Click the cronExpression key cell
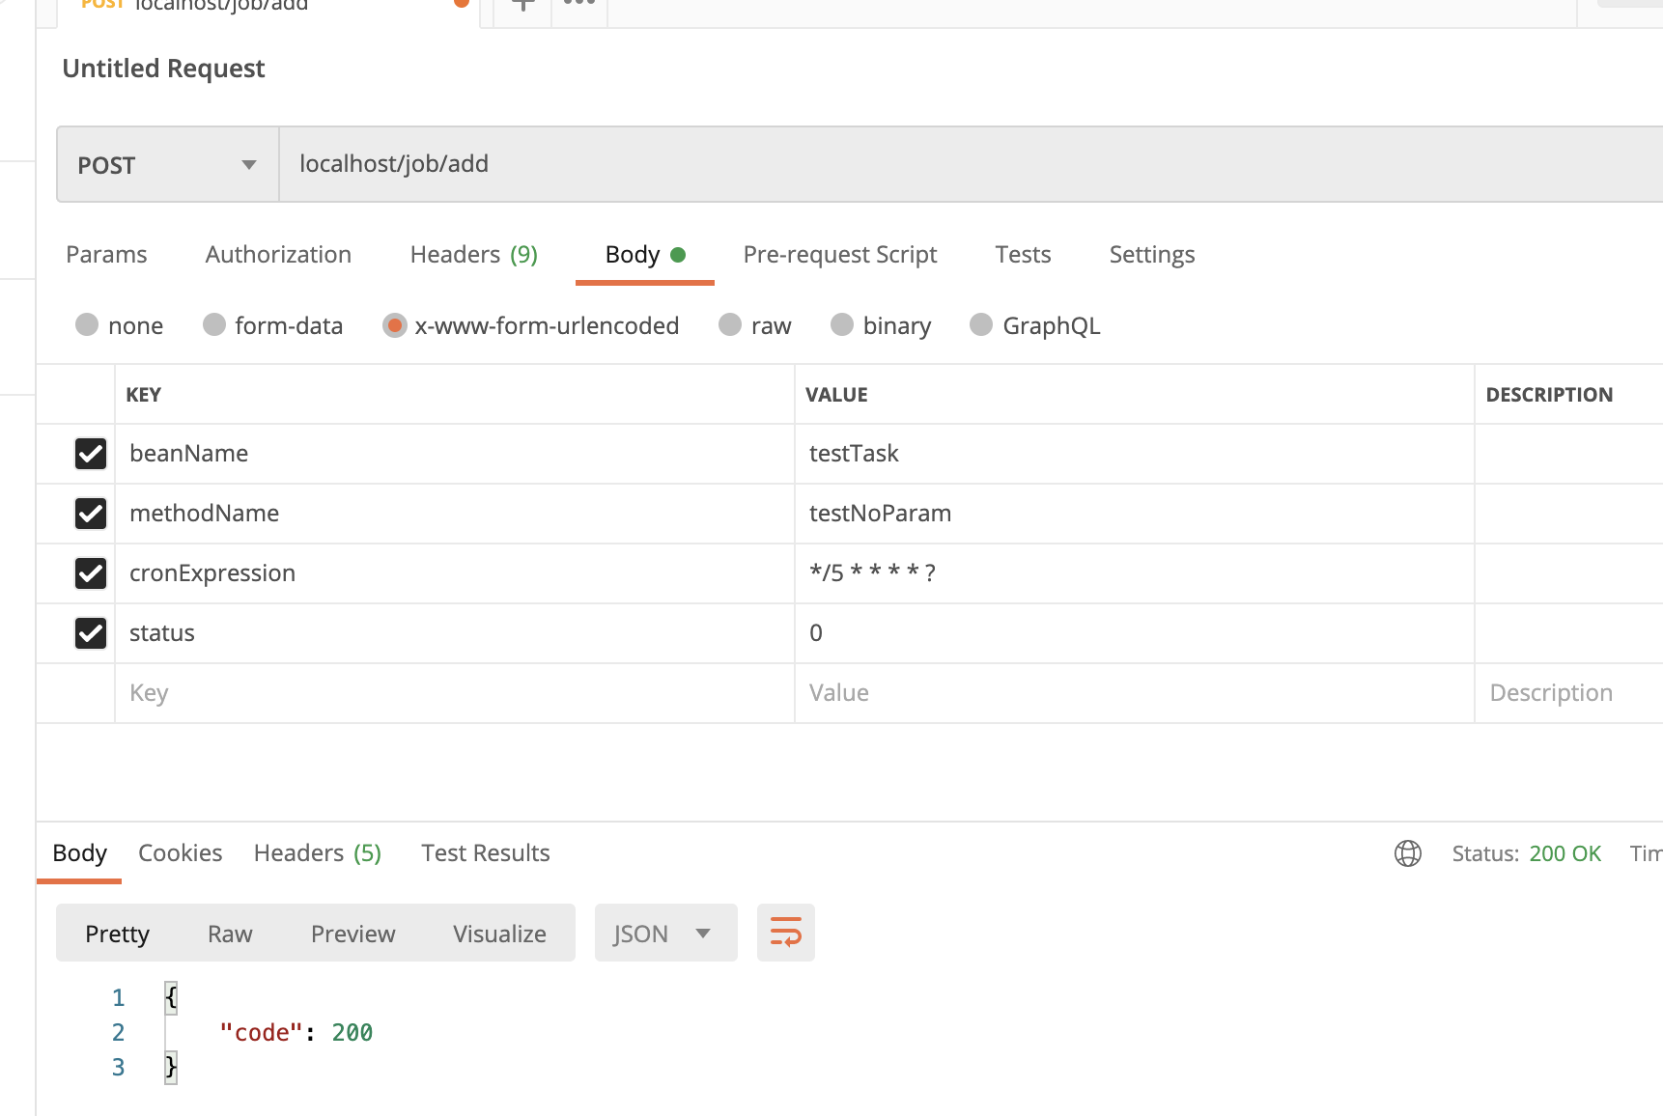Viewport: 1663px width, 1116px height. point(455,573)
